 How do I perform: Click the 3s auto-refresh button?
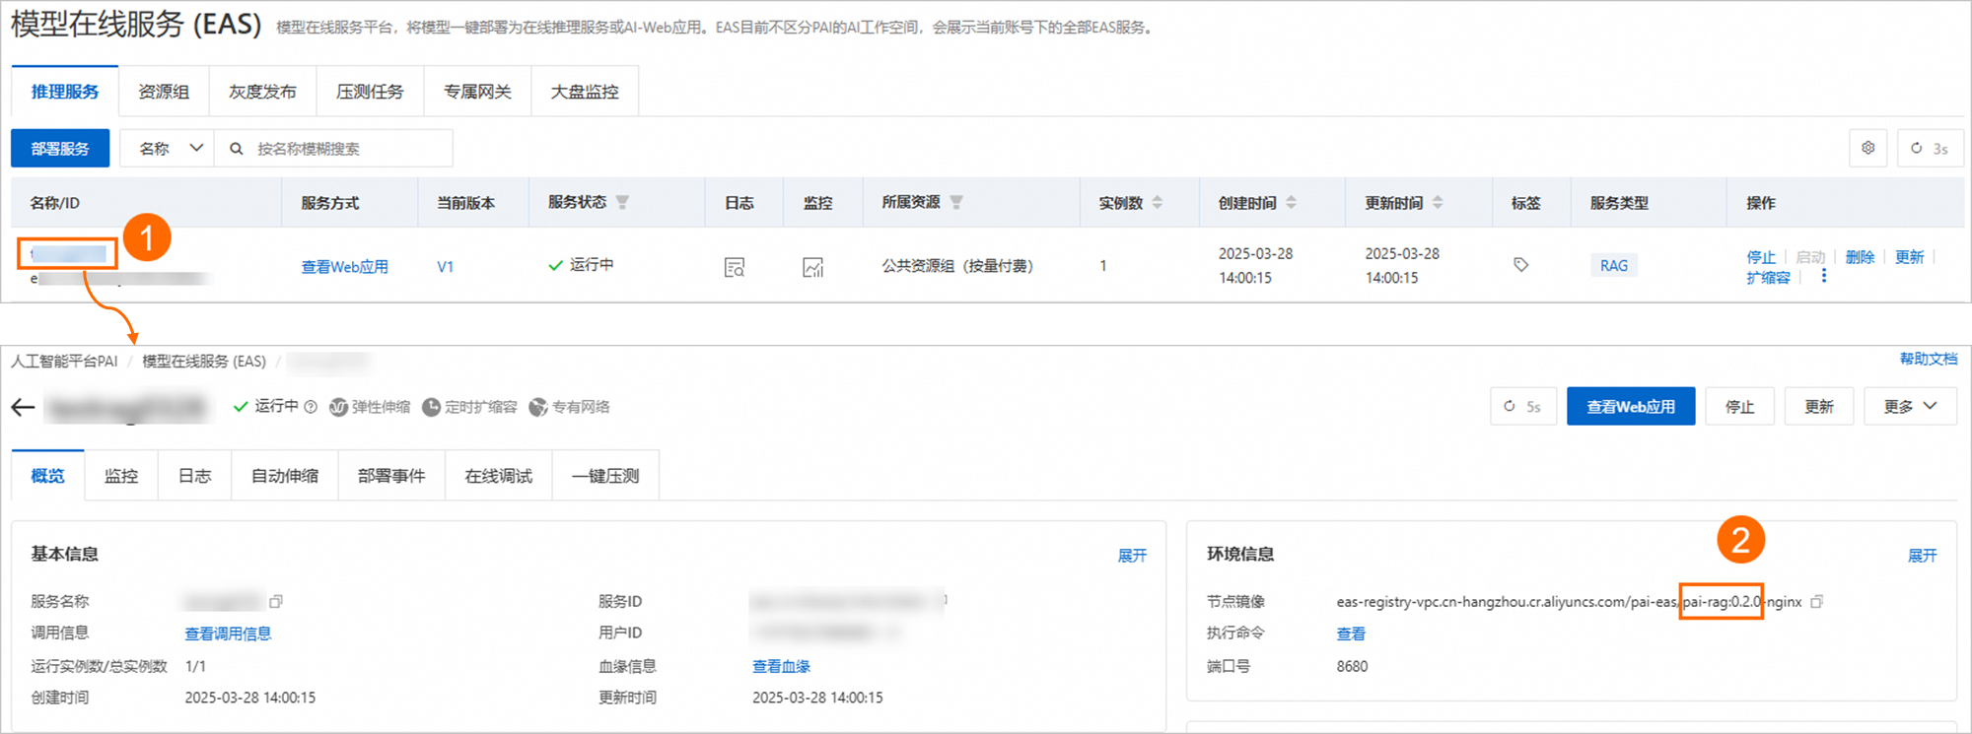click(1930, 148)
